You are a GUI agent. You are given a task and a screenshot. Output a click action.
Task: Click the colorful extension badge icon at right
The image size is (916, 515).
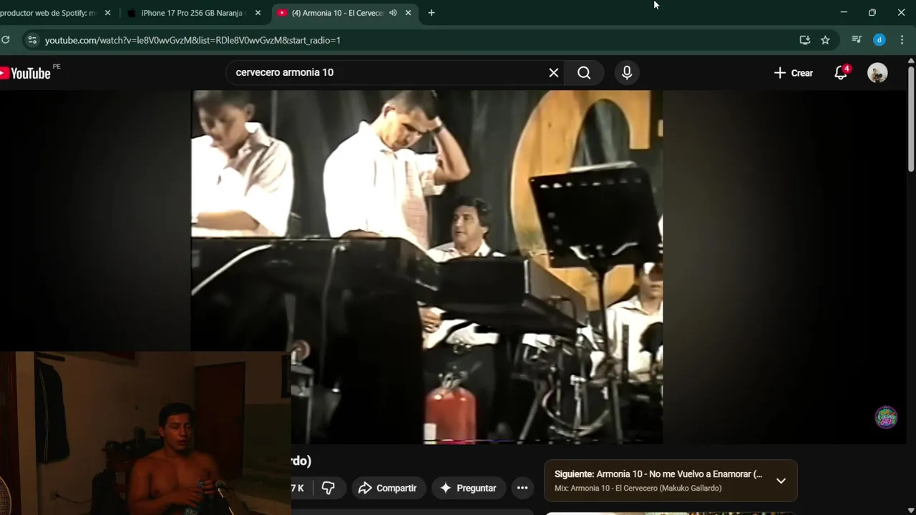tap(887, 417)
